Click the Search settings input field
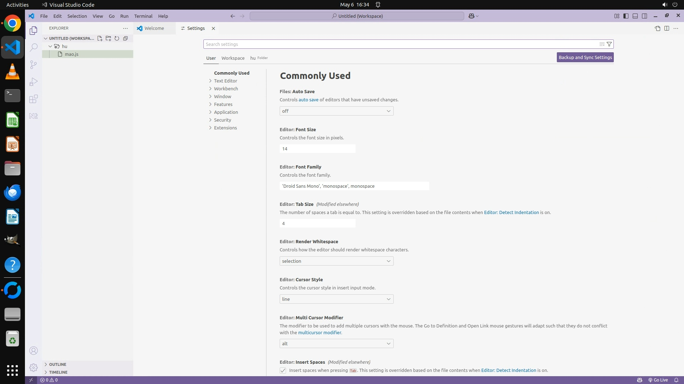684x384 pixels. click(399, 44)
